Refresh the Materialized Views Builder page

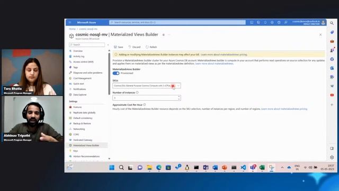151,47
